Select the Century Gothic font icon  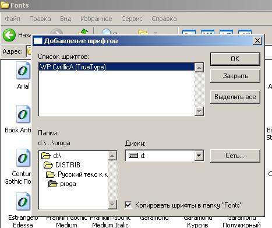(x=23, y=158)
